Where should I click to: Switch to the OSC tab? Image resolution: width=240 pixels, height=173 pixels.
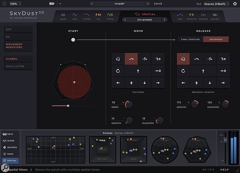click(x=75, y=17)
